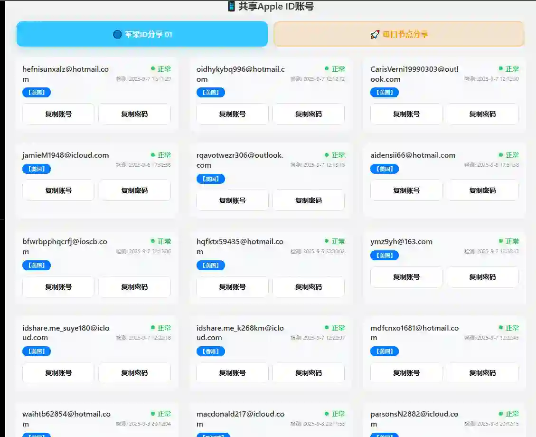536x437 pixels.
Task: Copy the password for parsonsN2882 account
Action: click(x=483, y=436)
